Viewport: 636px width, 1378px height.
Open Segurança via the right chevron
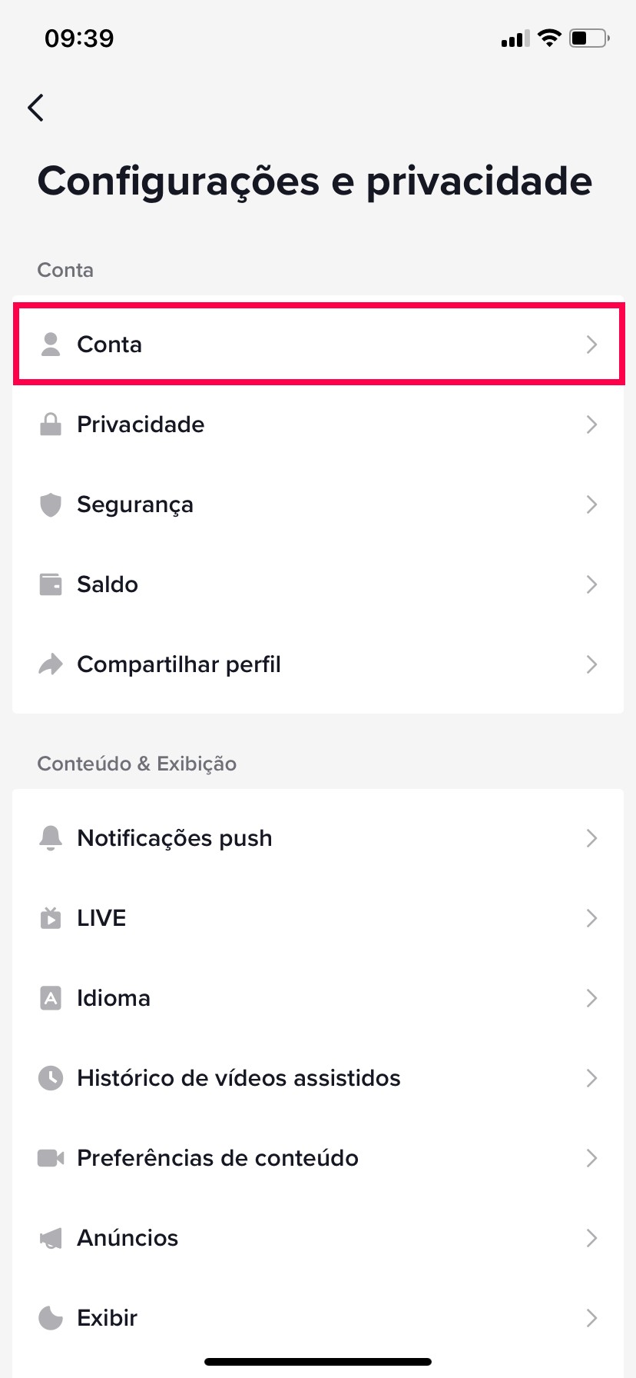pos(591,504)
